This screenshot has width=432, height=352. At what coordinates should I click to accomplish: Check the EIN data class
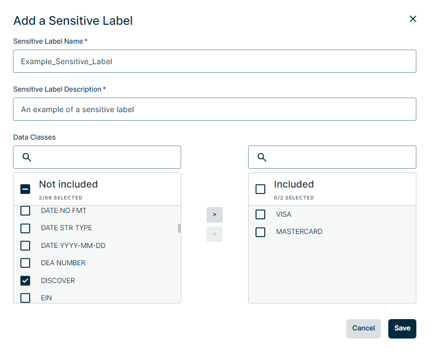tap(25, 298)
